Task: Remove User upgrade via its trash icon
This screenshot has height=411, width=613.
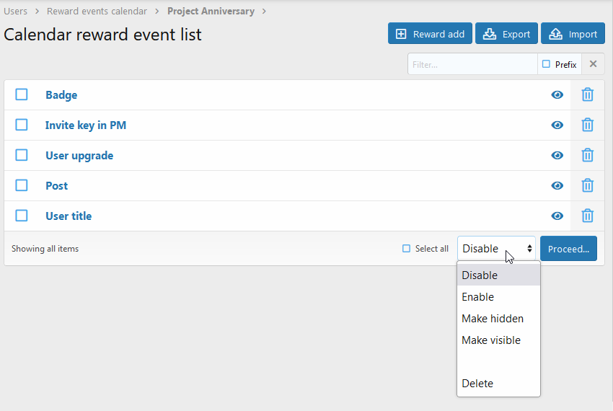Action: pyautogui.click(x=587, y=155)
